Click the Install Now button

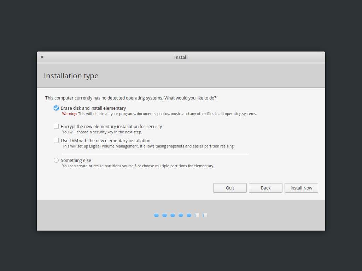coord(301,188)
